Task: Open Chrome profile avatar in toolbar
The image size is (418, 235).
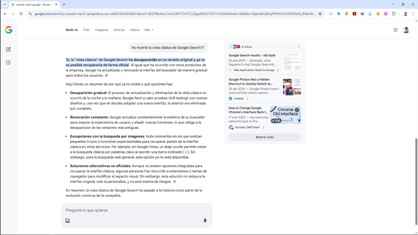Action: click(x=405, y=14)
